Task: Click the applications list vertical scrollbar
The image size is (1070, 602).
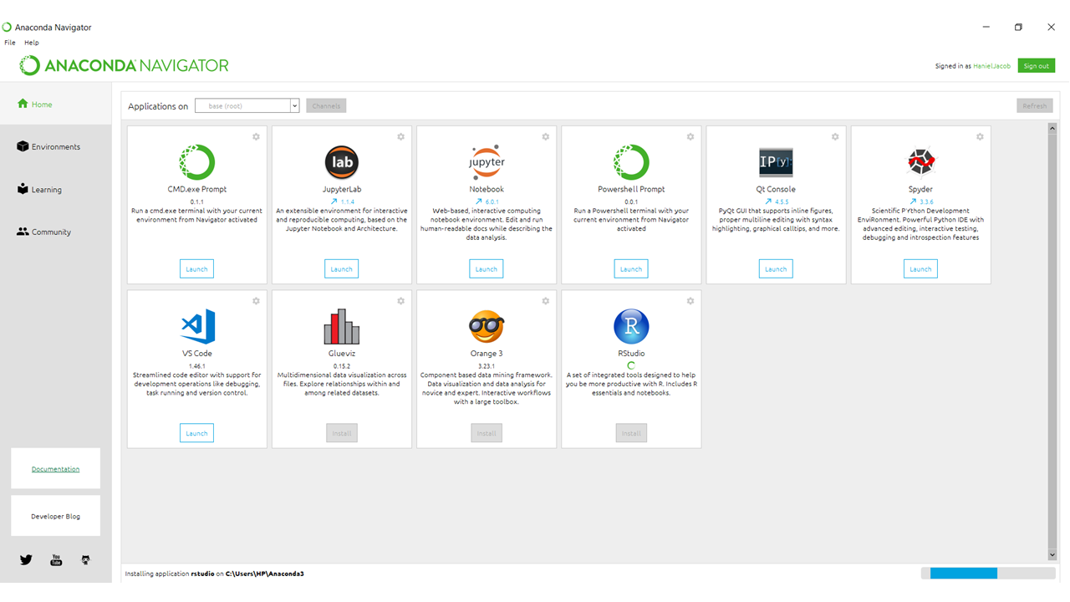Action: pyautogui.click(x=1052, y=340)
